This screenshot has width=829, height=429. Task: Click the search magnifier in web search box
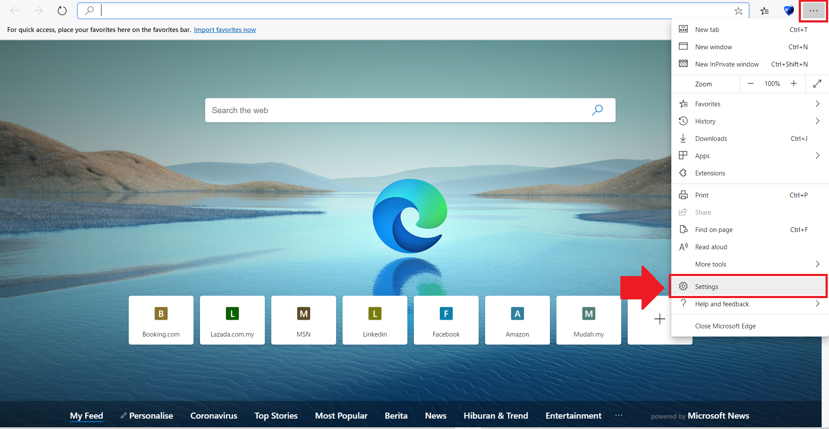tap(597, 110)
